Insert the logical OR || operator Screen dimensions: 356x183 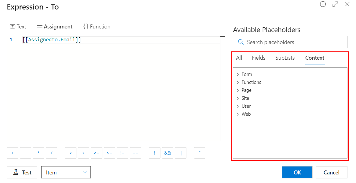[180, 153]
